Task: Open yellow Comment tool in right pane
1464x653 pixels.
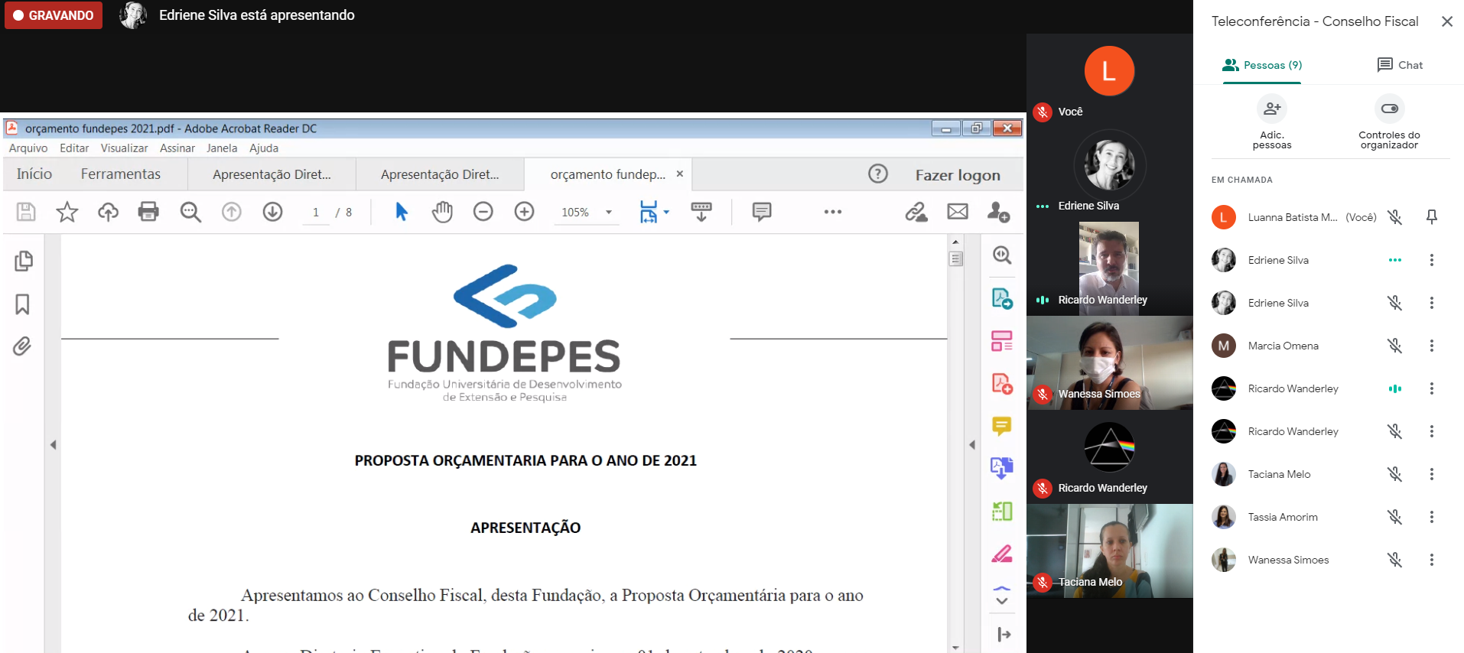Action: [x=1002, y=426]
